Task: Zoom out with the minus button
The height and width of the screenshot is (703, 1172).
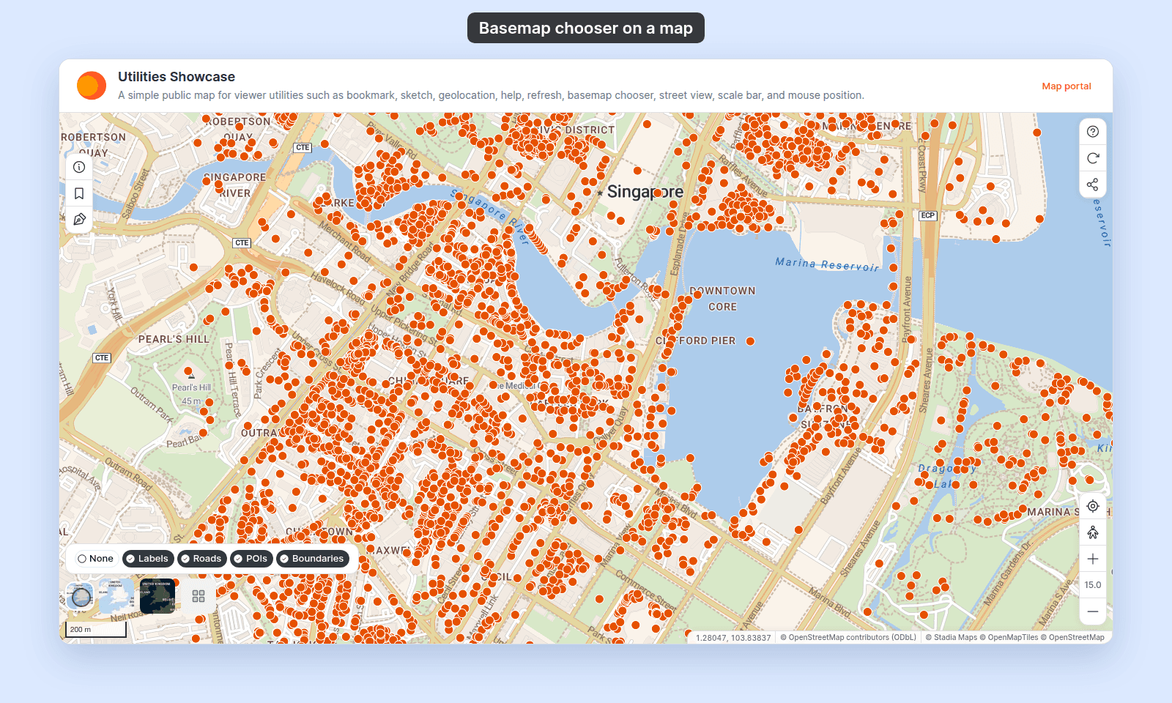Action: click(1093, 611)
